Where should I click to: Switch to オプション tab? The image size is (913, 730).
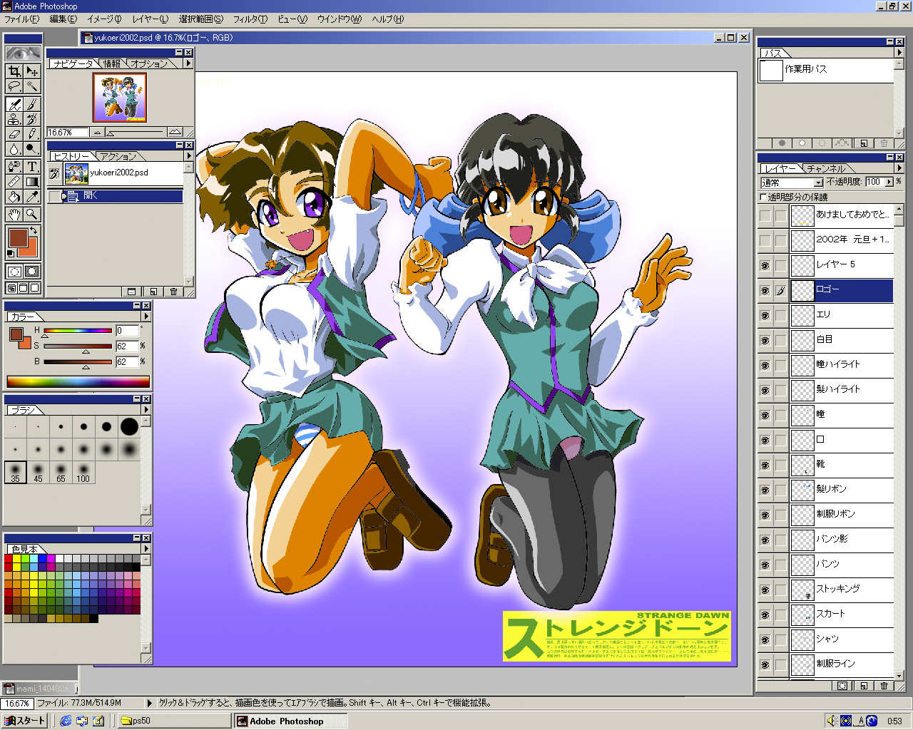[149, 64]
